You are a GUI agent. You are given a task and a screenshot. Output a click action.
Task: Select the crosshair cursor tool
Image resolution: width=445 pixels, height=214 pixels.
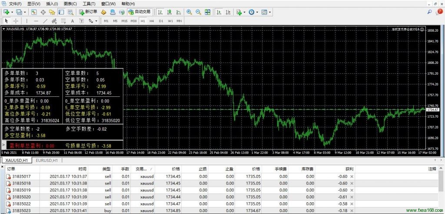pyautogui.click(x=16, y=20)
